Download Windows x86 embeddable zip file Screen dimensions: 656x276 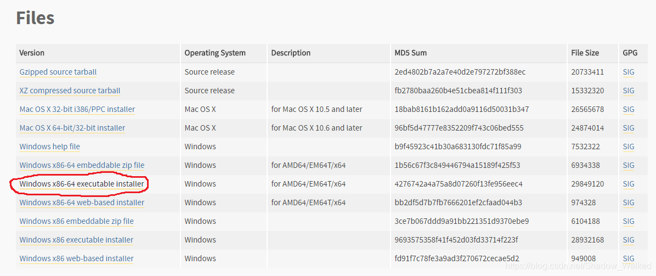77,221
